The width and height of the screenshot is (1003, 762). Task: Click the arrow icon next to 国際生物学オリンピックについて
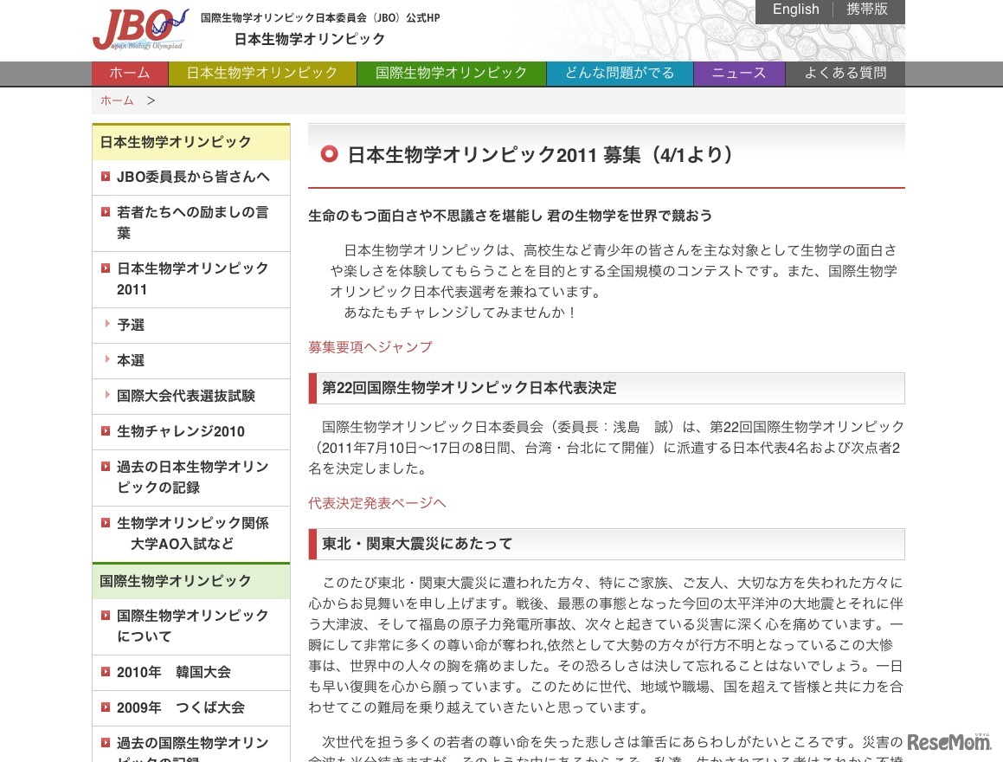pyautogui.click(x=106, y=616)
